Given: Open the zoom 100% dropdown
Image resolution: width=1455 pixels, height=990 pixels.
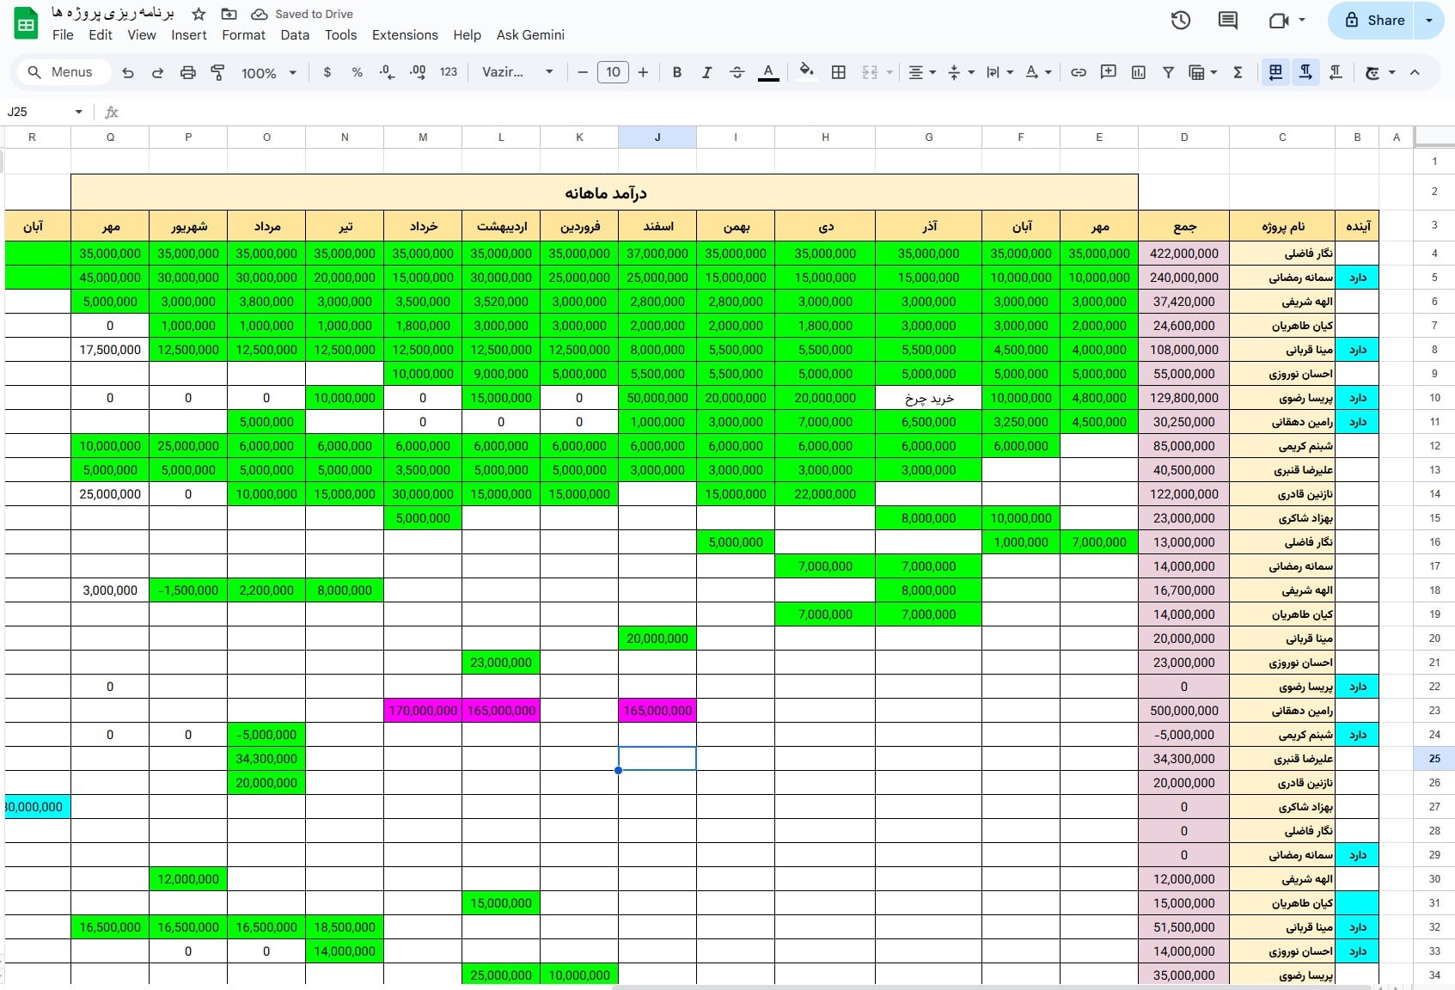Looking at the screenshot, I should click(268, 73).
